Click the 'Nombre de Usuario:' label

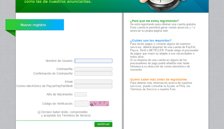[x=59, y=61]
